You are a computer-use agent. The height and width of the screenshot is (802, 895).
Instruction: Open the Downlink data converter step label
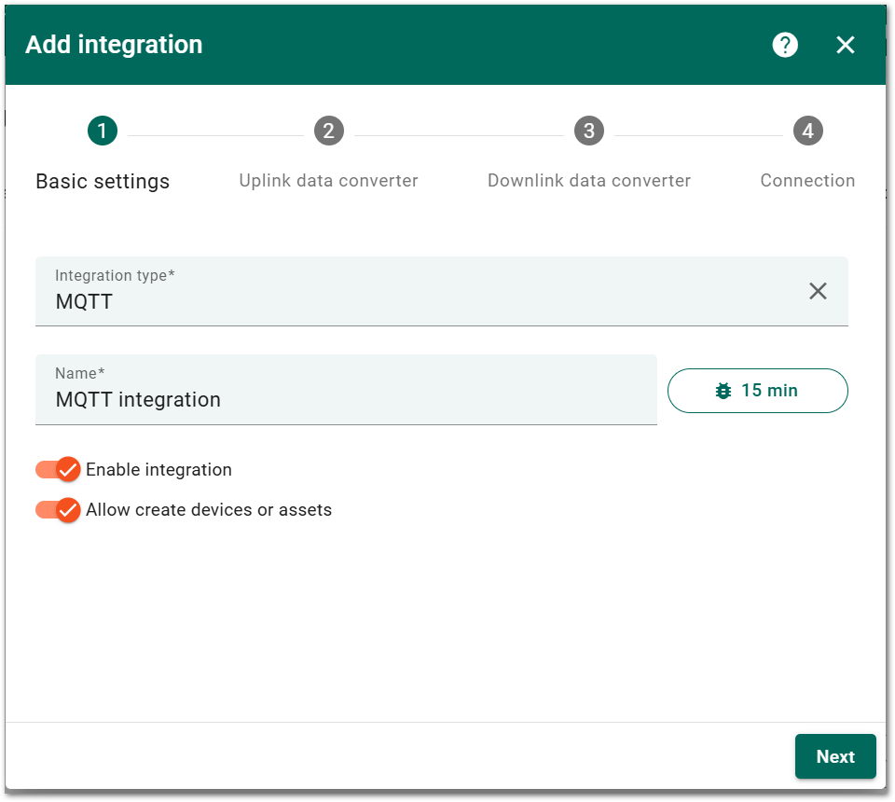pos(589,180)
